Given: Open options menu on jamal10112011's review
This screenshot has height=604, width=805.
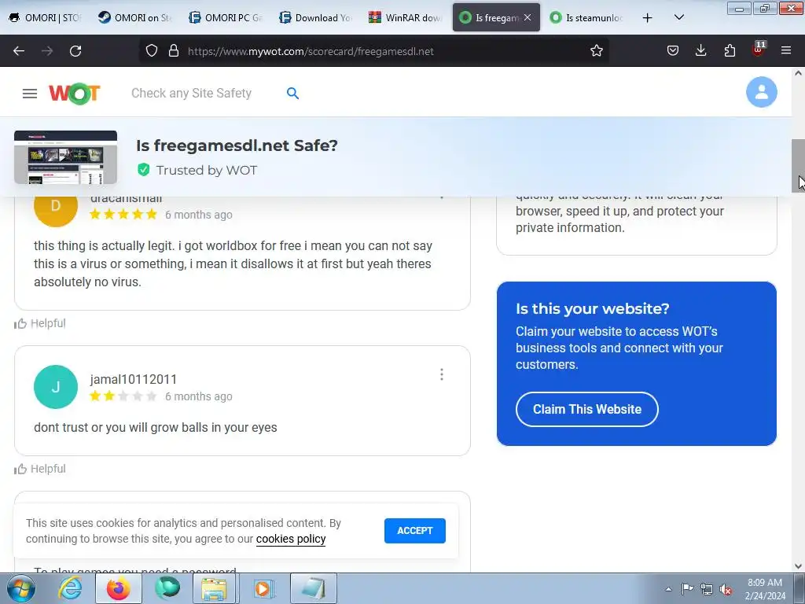Looking at the screenshot, I should 442,374.
